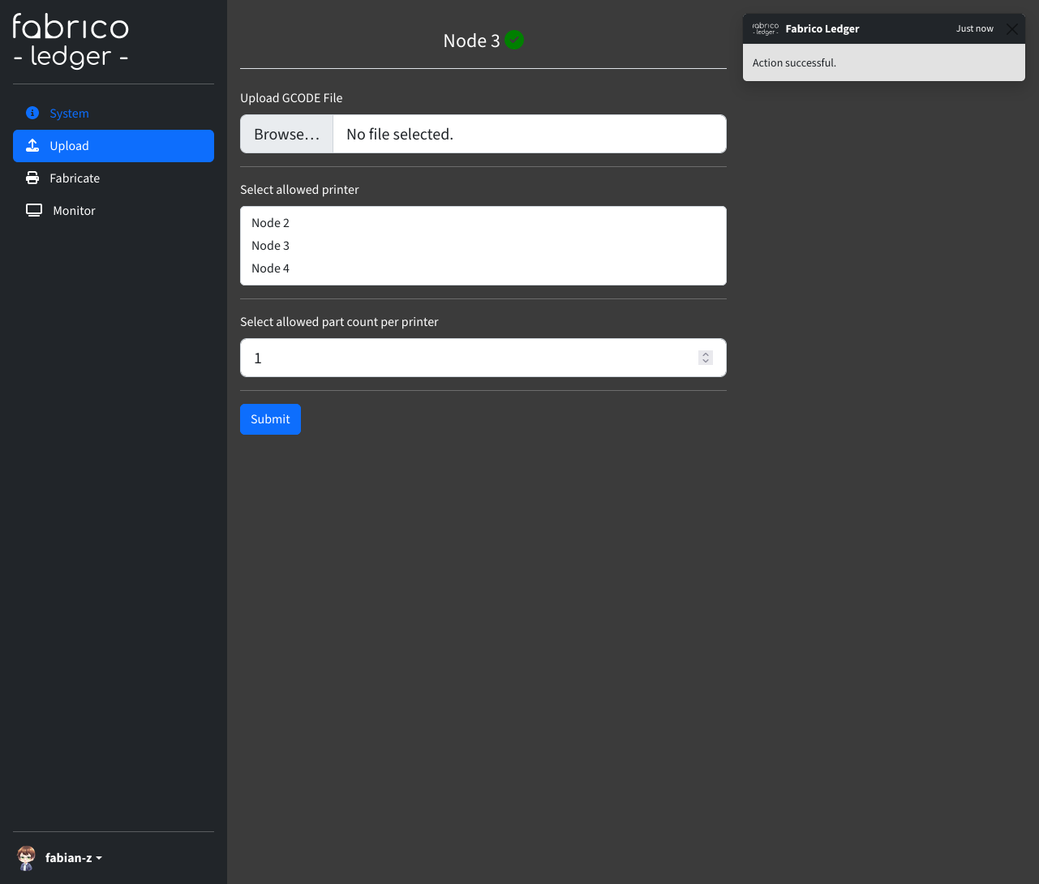Click the fabrico ledger logo
The image size is (1039, 884).
point(71,41)
